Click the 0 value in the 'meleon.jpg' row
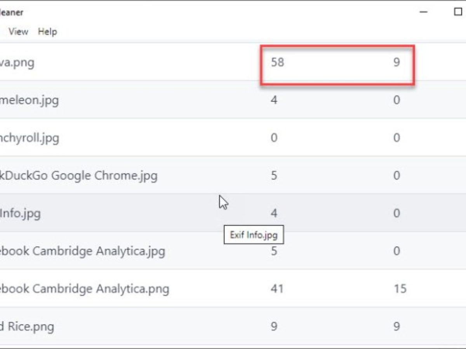The image size is (466, 349). click(x=396, y=100)
